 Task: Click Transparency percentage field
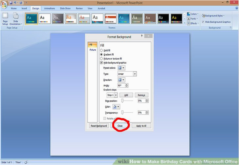pos(141,113)
